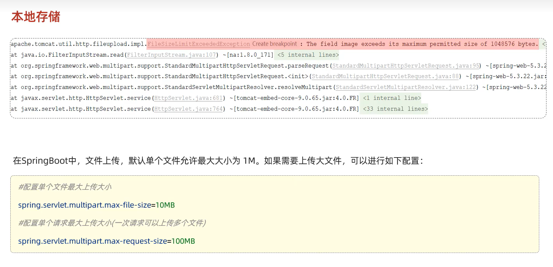Click the spring.servlet.multipart.max-file-size property
Viewport: 553px width, 267px height.
(x=85, y=205)
